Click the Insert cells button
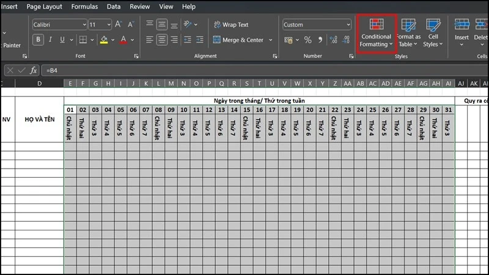Image resolution: width=489 pixels, height=275 pixels. click(461, 33)
